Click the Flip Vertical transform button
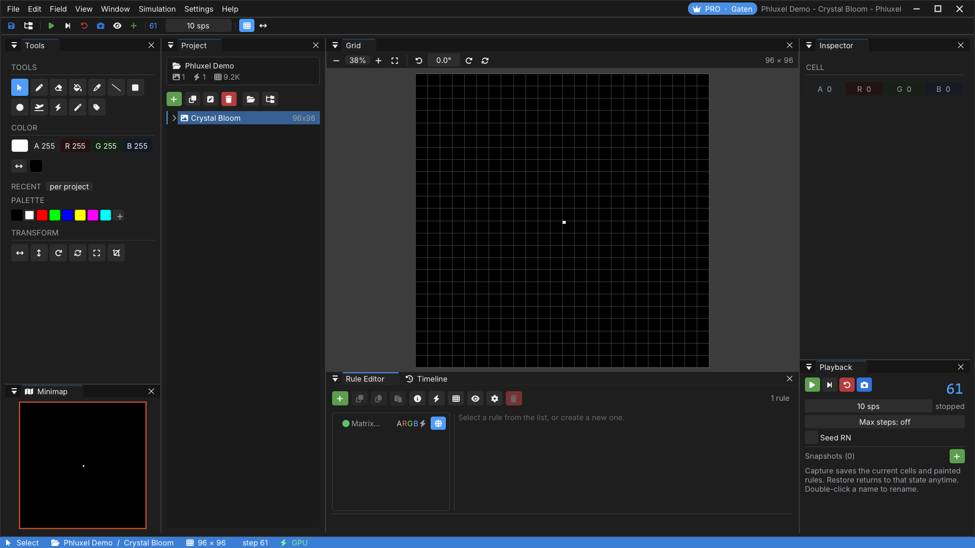The image size is (975, 548). coord(39,253)
